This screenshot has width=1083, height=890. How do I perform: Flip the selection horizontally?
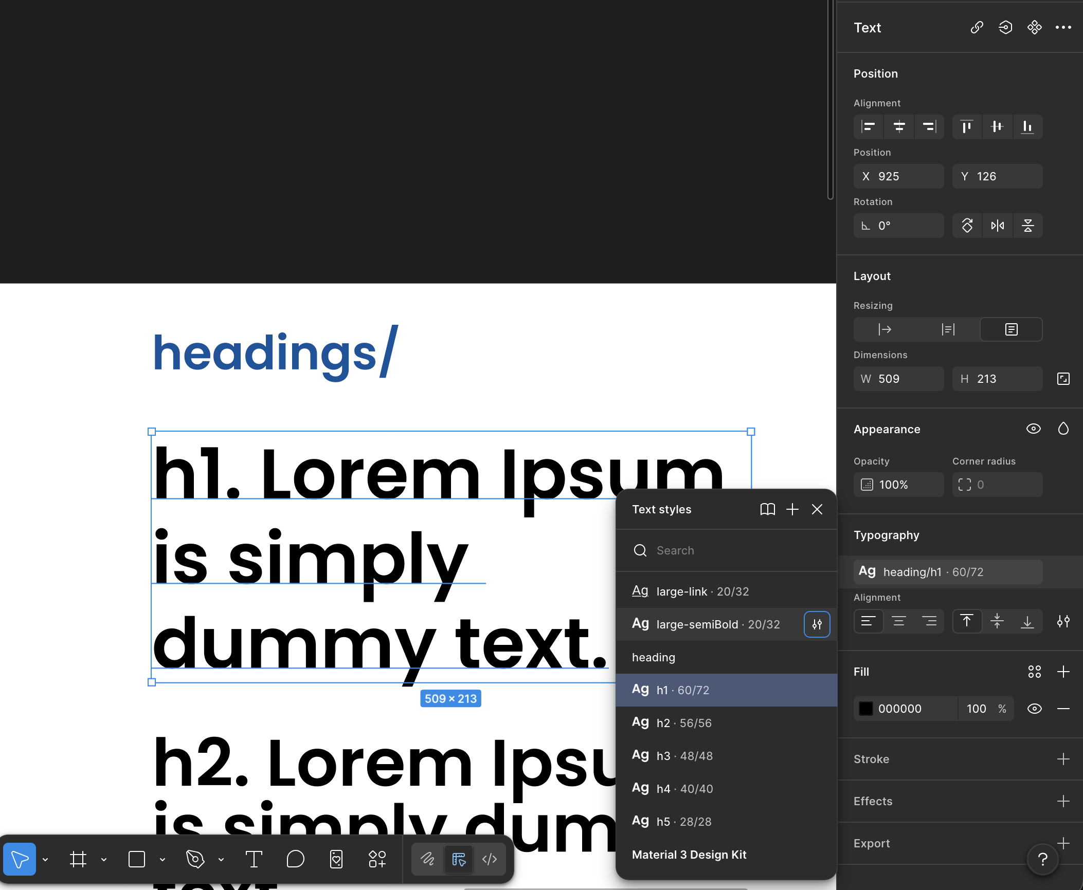[x=997, y=225]
